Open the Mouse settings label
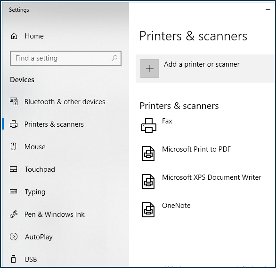This screenshot has height=268, width=276. (35, 147)
